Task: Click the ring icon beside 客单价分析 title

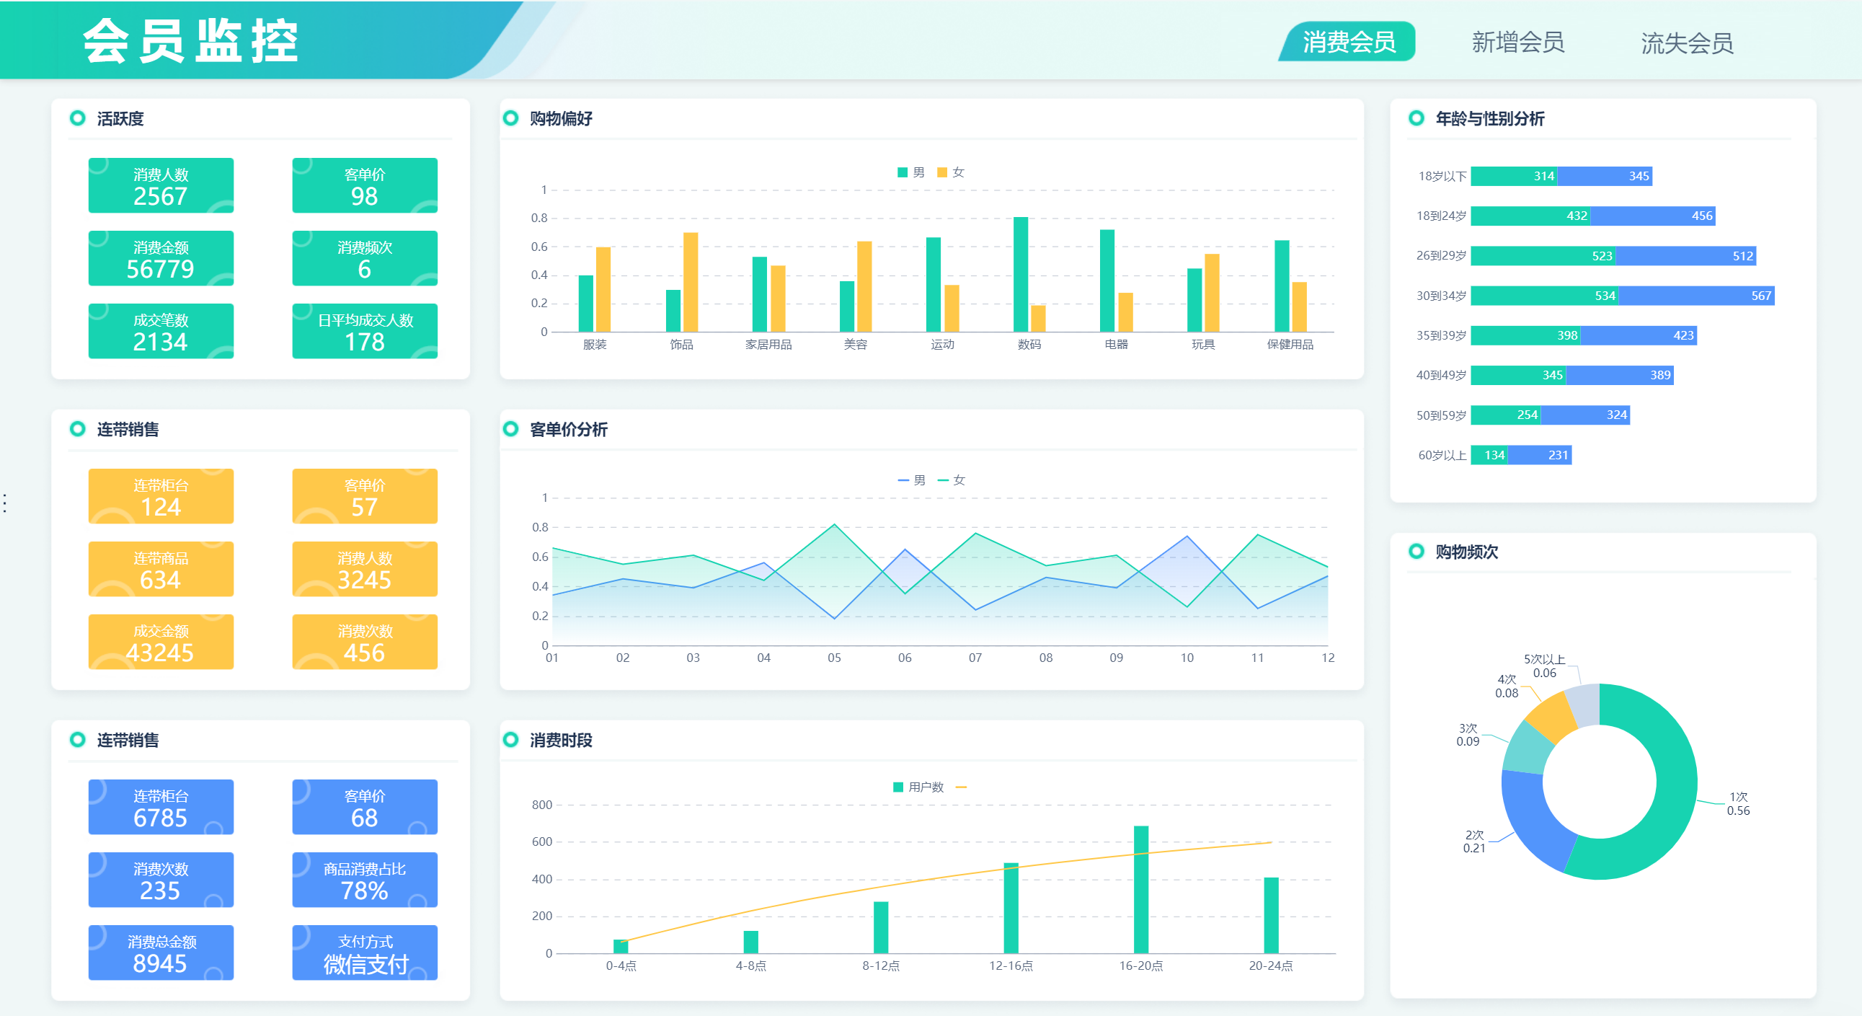Action: (510, 429)
